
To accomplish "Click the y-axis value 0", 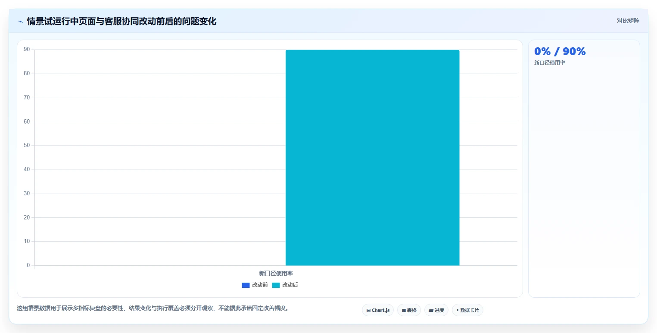I will coord(28,265).
